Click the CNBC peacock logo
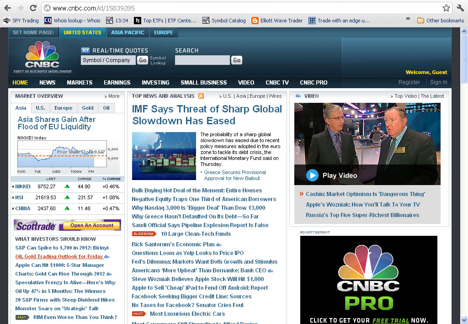Image resolution: width=468 pixels, height=324 pixels. click(42, 54)
